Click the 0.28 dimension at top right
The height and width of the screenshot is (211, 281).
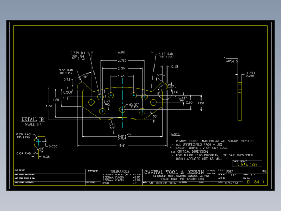pos(175,67)
